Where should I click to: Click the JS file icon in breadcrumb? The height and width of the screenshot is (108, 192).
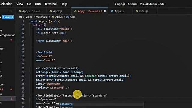(53, 17)
